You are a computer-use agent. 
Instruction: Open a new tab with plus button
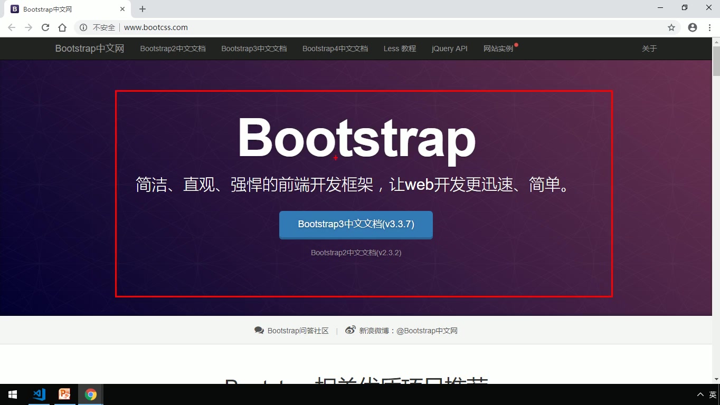143,9
